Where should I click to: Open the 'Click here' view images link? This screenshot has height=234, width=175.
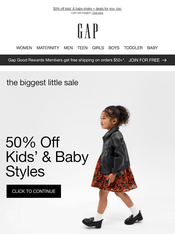98,13
